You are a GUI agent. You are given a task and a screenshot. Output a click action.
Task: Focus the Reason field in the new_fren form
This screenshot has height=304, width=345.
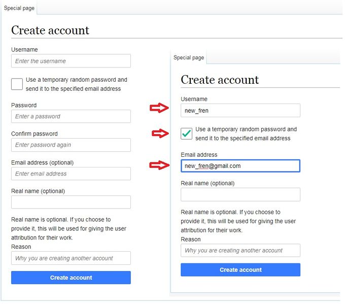coord(240,250)
